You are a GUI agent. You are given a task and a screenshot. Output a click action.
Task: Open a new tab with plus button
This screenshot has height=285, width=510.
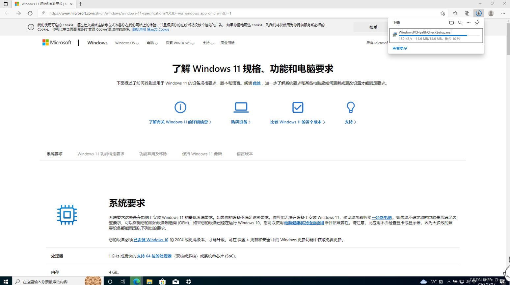[x=80, y=4]
